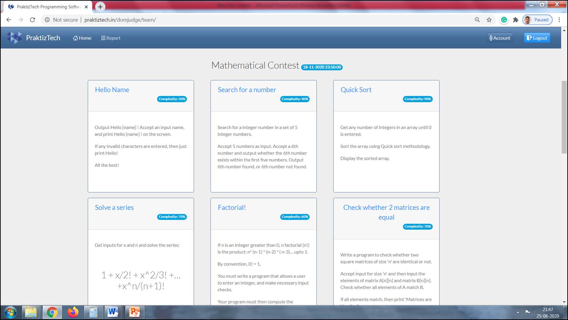
Task: Switch to Chrome in the taskbar
Action: [52, 313]
